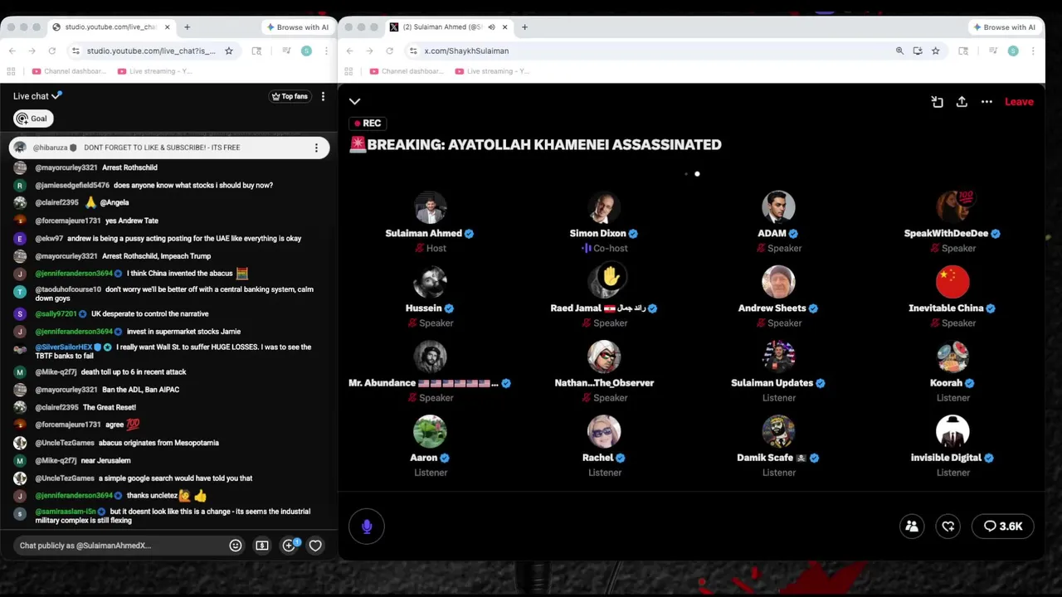Go back in the x.com browser window
Viewport: 1062px width, 597px height.
pos(350,51)
